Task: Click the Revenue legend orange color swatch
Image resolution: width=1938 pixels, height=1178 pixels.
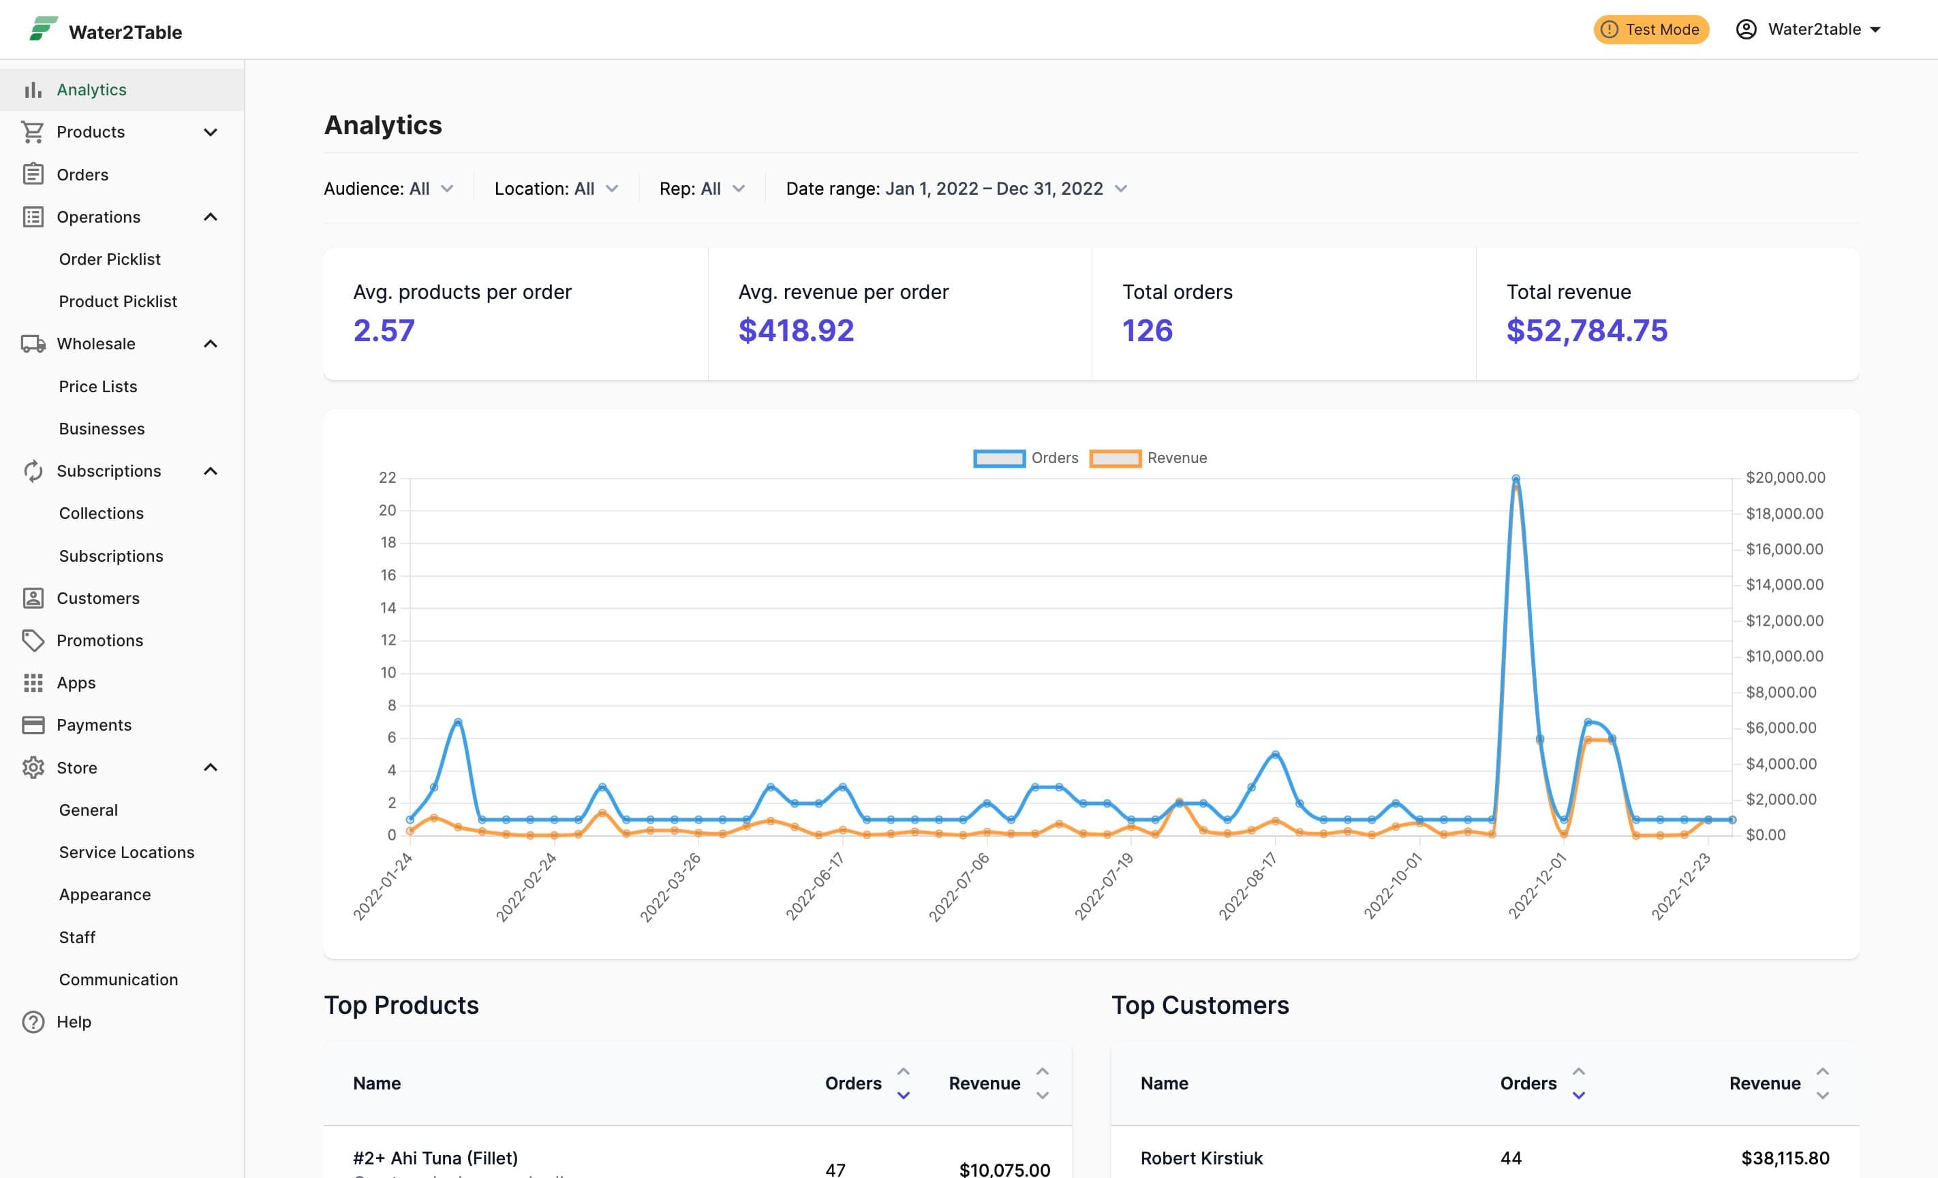Action: tap(1115, 458)
